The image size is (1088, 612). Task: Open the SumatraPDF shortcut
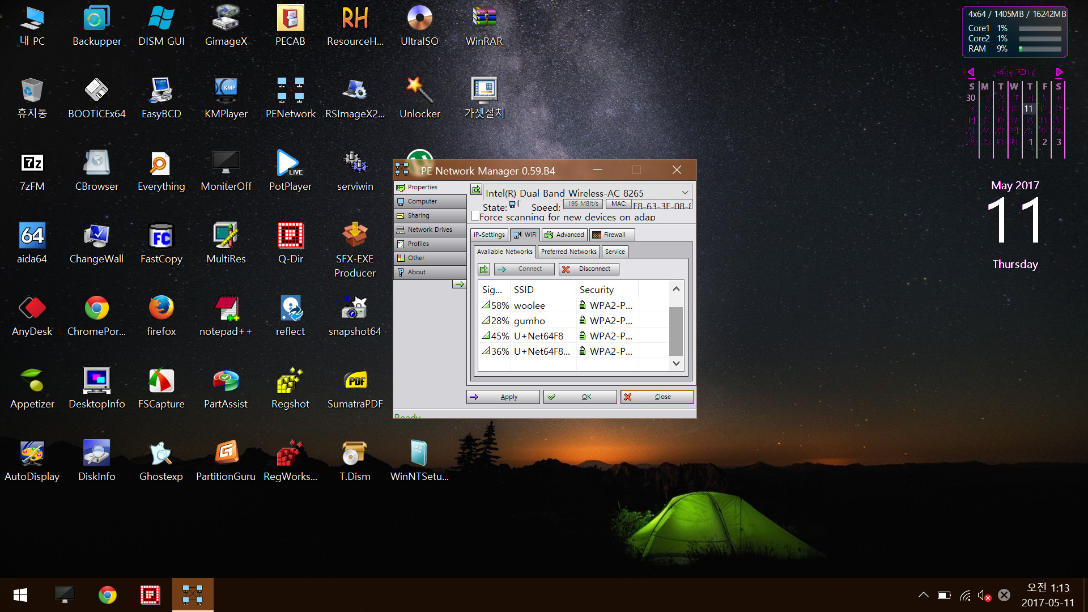355,389
